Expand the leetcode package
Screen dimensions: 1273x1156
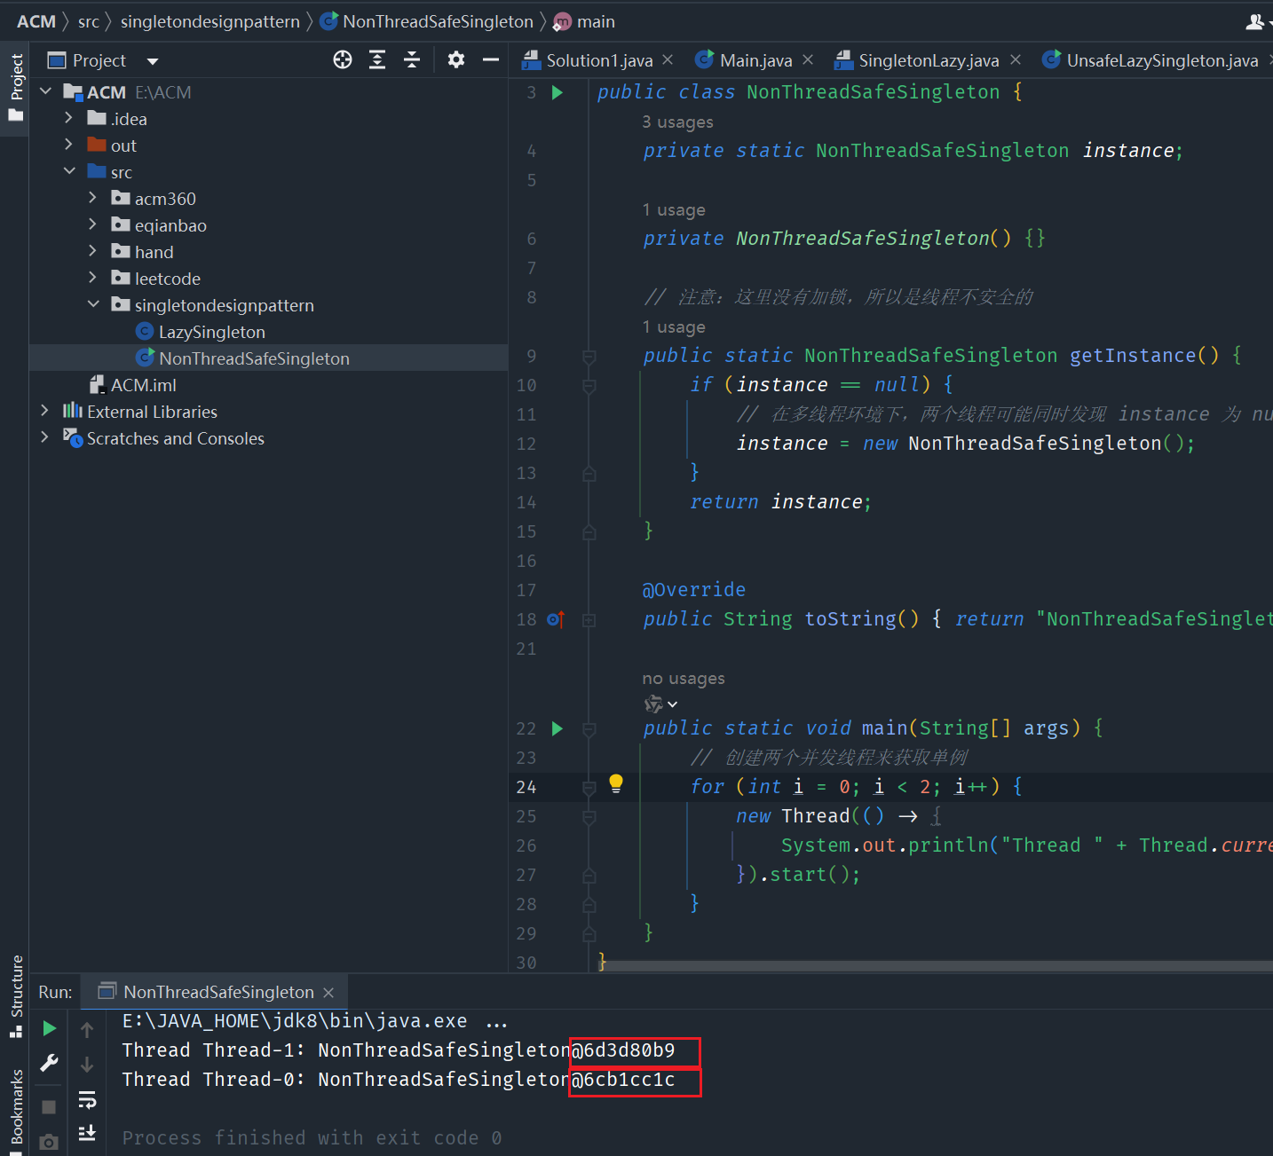tap(93, 278)
